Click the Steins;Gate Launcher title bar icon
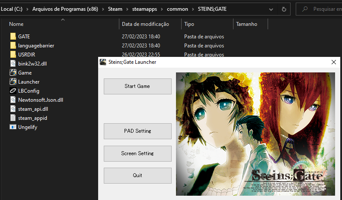342x200 pixels. pyautogui.click(x=103, y=62)
